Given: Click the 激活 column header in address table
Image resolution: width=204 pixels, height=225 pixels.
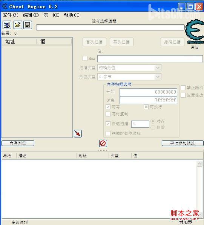Looking at the screenshot, I should pos(9,156).
